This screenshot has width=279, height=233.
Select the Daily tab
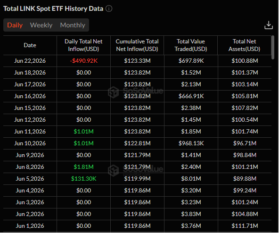point(15,25)
